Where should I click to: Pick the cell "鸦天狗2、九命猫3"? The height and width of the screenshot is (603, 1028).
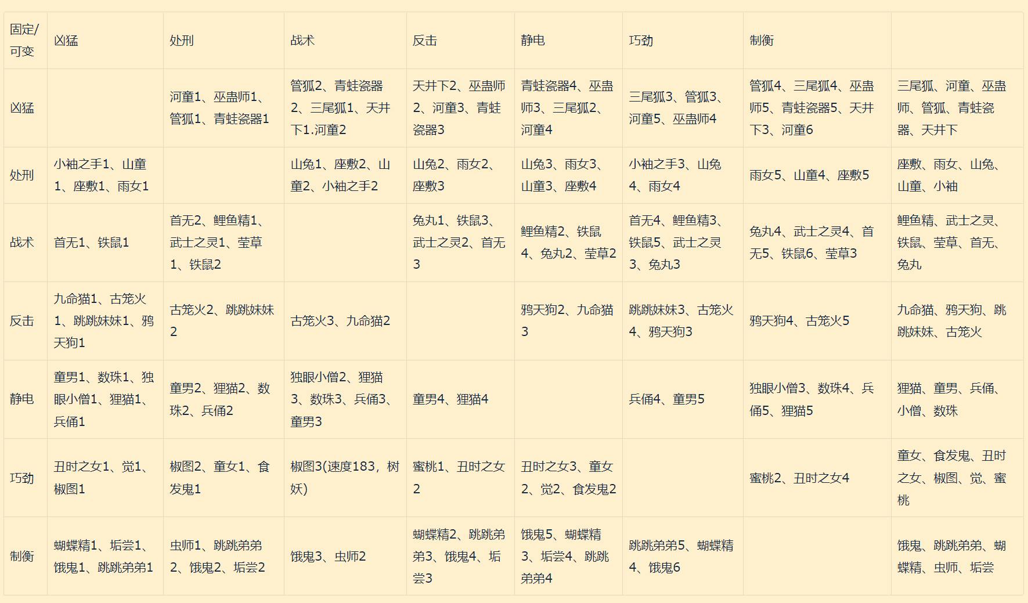(x=568, y=321)
